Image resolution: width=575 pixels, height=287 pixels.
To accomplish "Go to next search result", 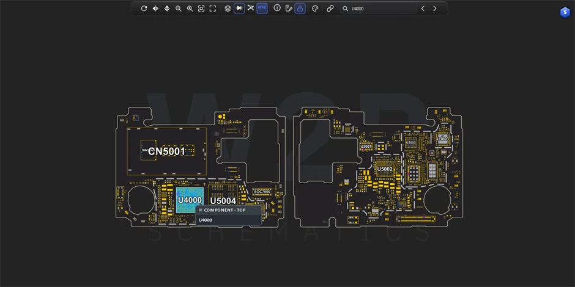I will [434, 9].
